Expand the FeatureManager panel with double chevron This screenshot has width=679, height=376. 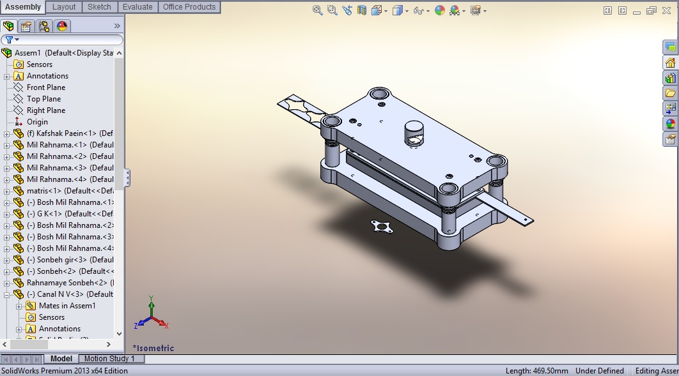(x=117, y=26)
